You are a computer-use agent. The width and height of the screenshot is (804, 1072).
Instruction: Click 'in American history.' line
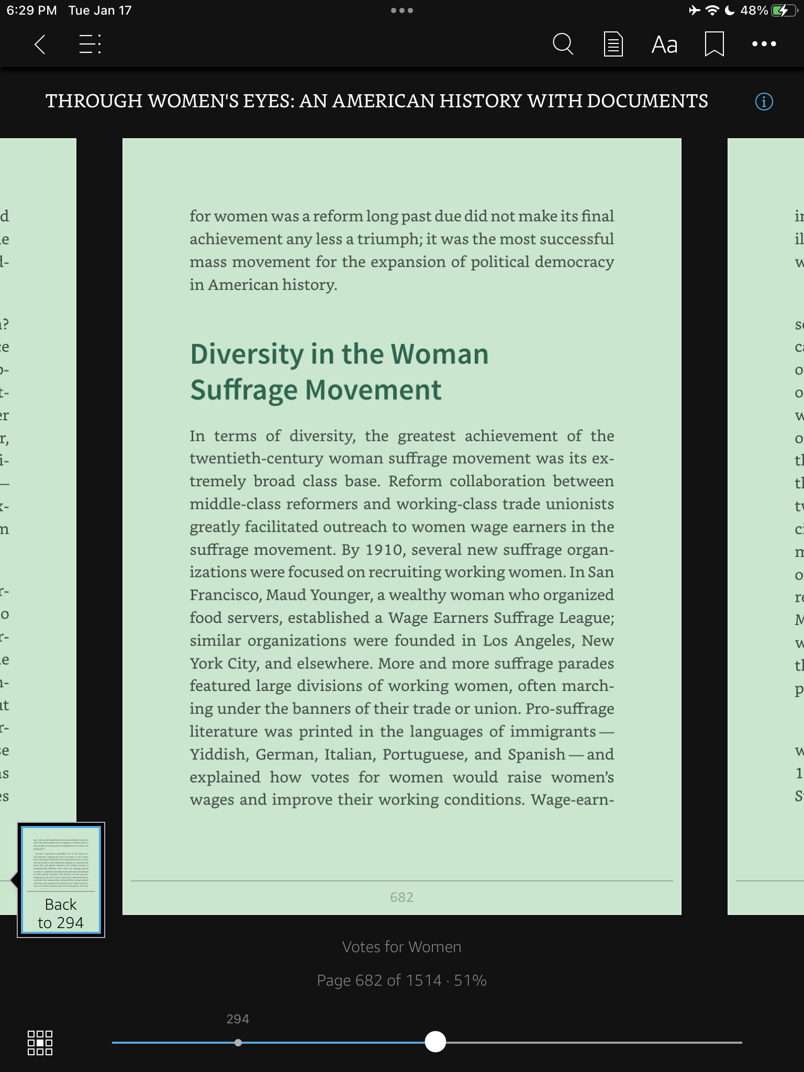263,285
